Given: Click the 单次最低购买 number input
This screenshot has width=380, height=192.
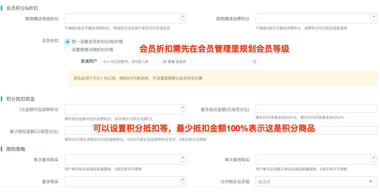Looking at the screenshot, I should coord(312,159).
